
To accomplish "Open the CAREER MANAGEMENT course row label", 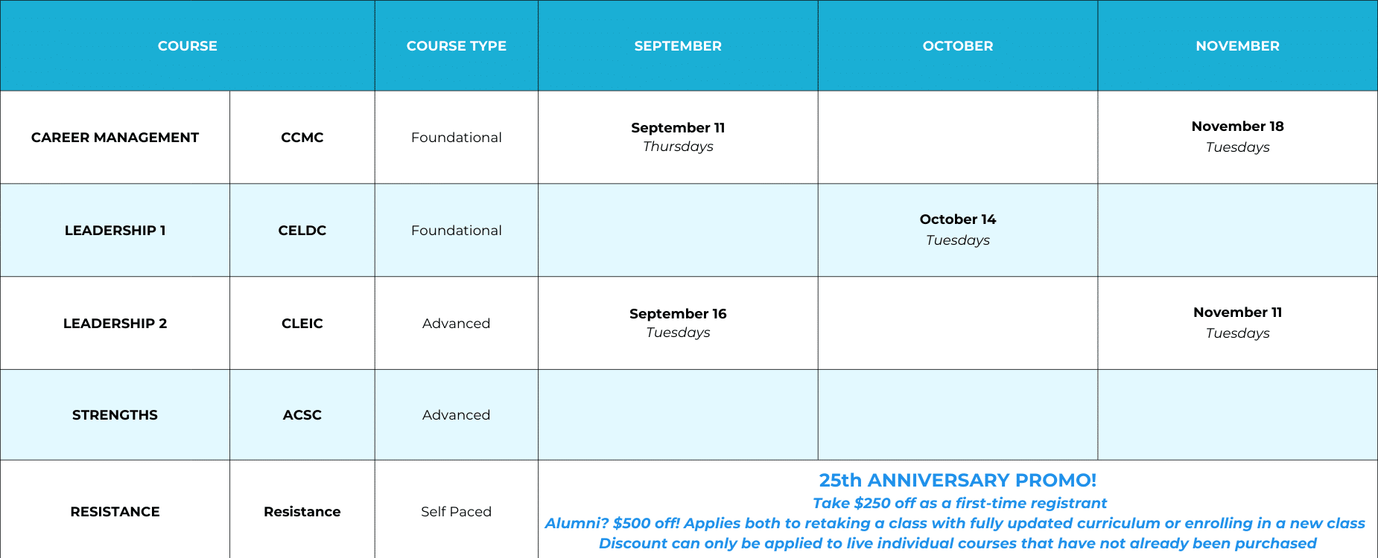I will coord(115,138).
